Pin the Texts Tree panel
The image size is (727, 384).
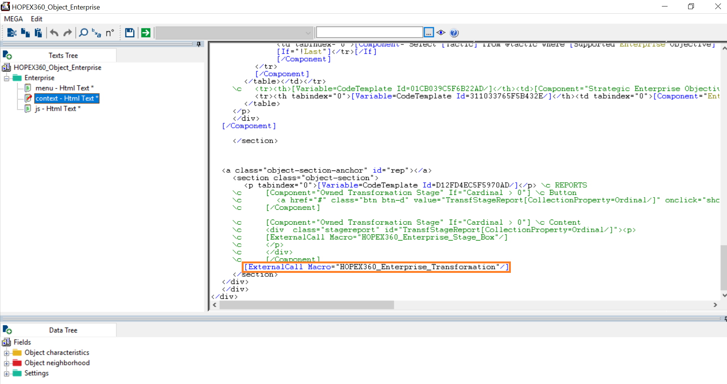tap(198, 44)
